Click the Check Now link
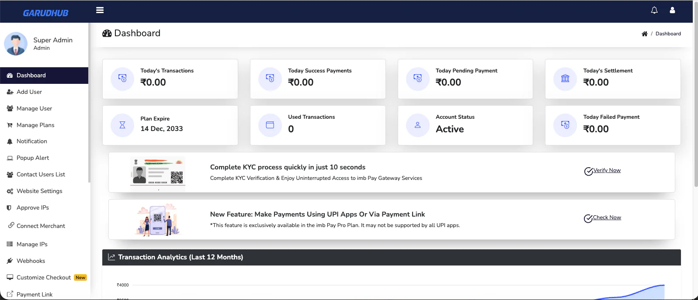 [607, 217]
